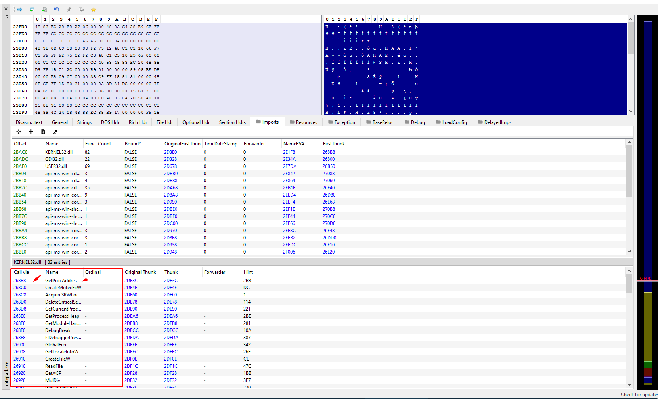This screenshot has height=399, width=658.
Task: Click down arrow of functions list scrollbar
Action: coord(629,384)
